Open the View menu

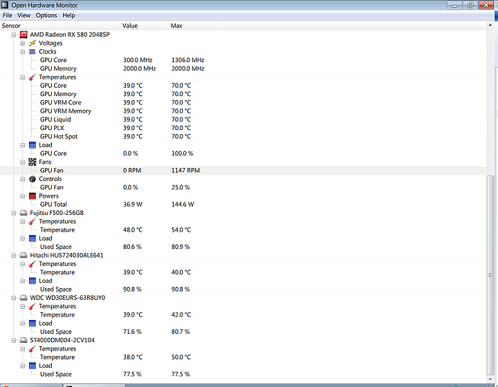click(x=24, y=15)
